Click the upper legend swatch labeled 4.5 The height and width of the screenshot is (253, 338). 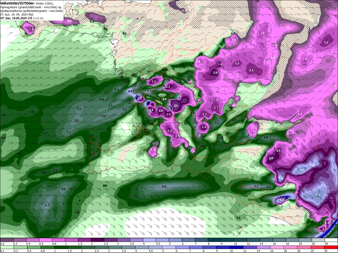click(x=162, y=240)
